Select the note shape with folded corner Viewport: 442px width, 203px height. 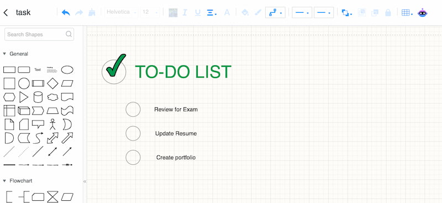tap(9, 124)
